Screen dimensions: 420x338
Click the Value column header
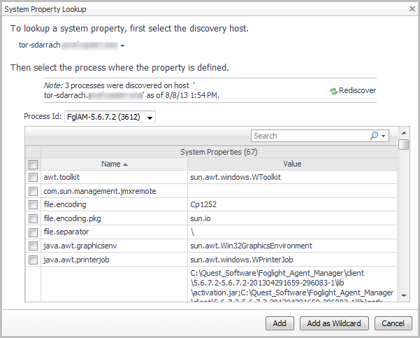tap(292, 164)
